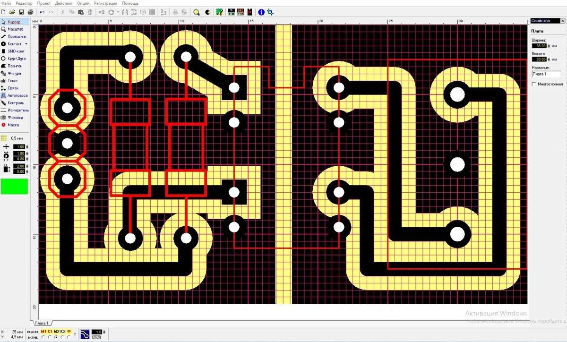Image resolution: width=567 pixels, height=342 pixels.
Task: Choose the Измеритель measuring tool
Action: pos(14,110)
